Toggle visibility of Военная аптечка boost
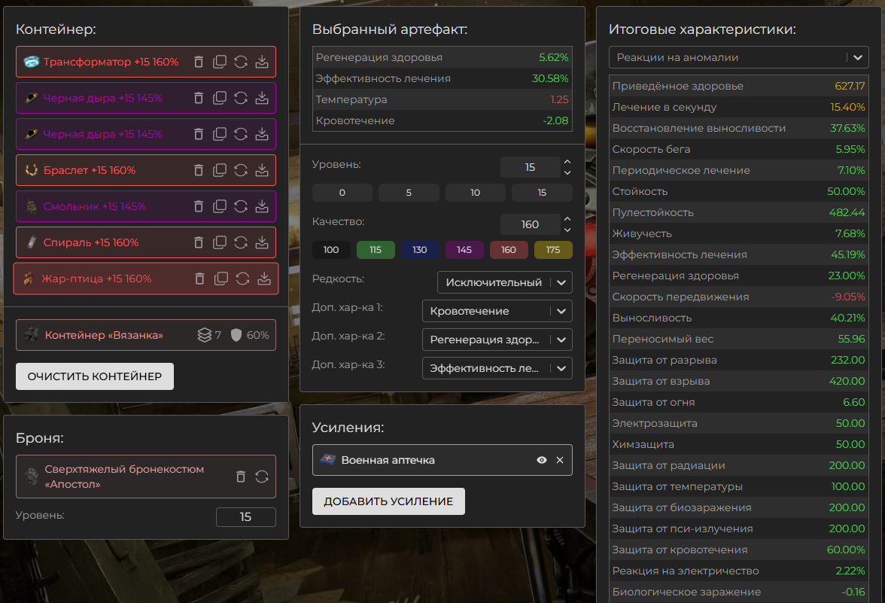The height and width of the screenshot is (603, 885). point(542,460)
